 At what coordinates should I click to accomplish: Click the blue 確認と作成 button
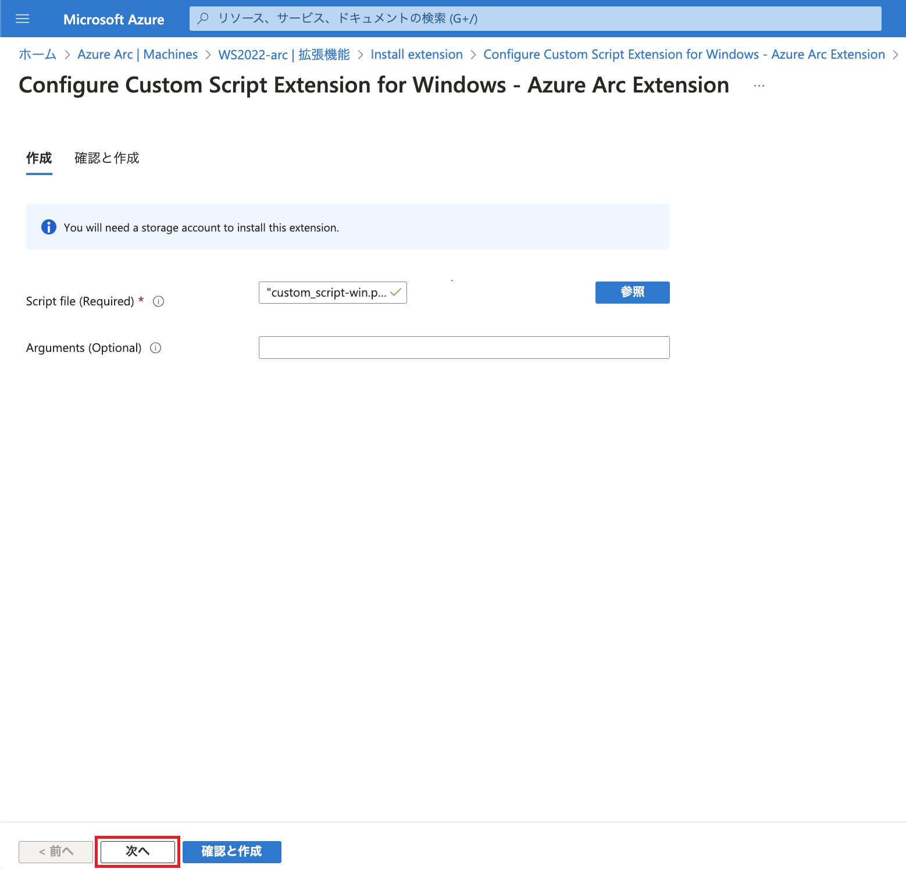[x=231, y=852]
